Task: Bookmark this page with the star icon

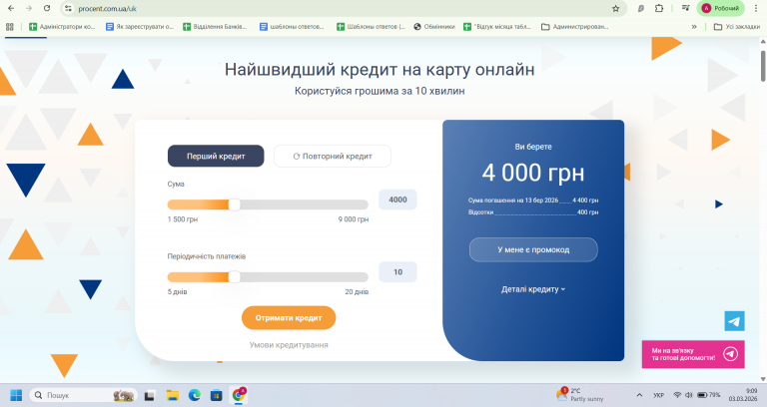Action: pos(616,8)
